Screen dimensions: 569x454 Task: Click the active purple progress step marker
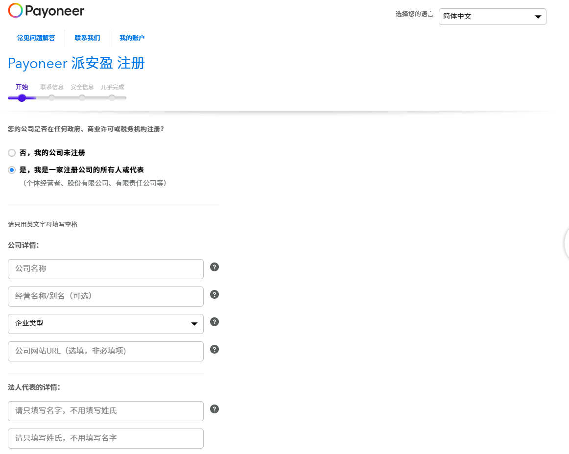click(x=22, y=98)
